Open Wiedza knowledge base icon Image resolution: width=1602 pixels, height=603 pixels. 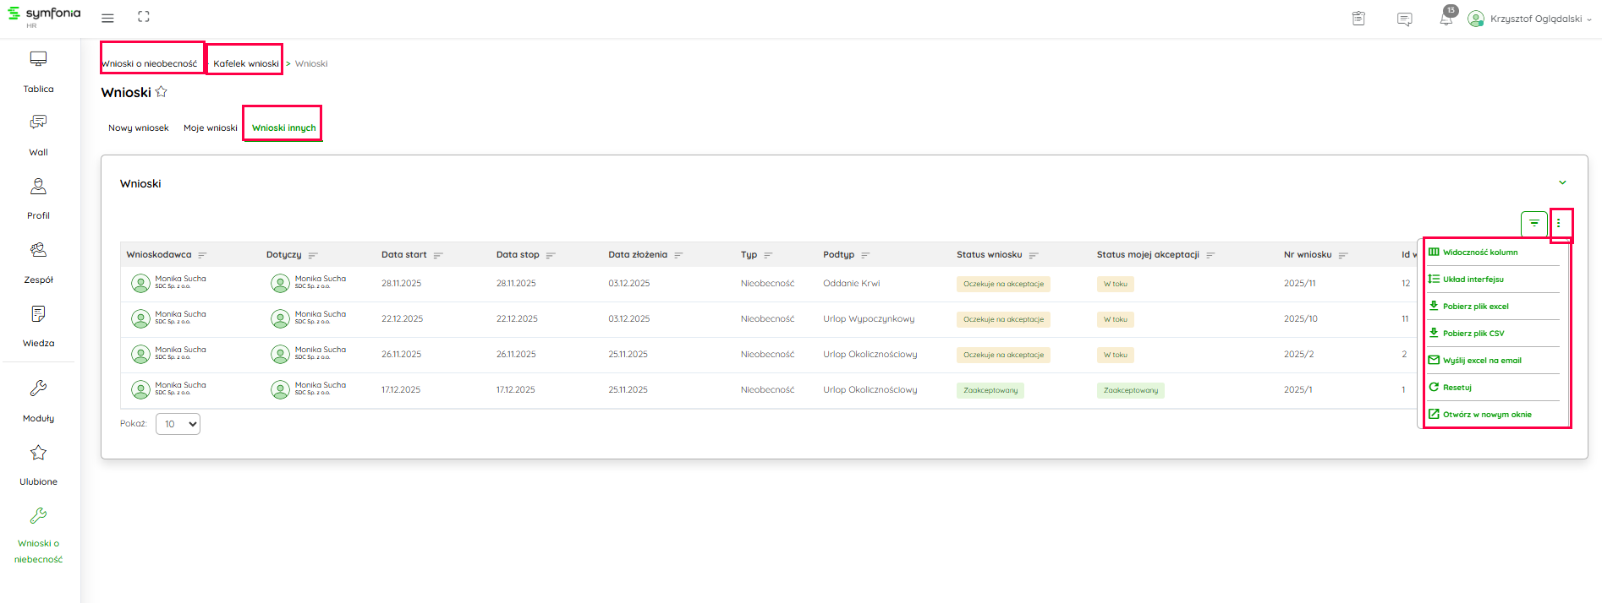(38, 314)
